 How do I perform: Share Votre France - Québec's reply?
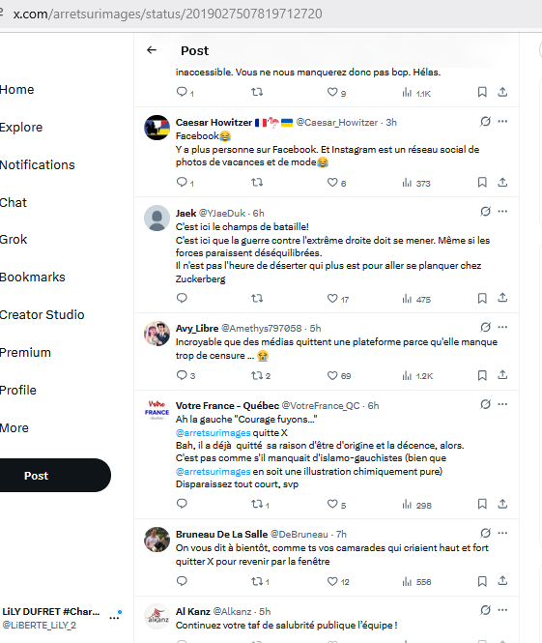(502, 504)
